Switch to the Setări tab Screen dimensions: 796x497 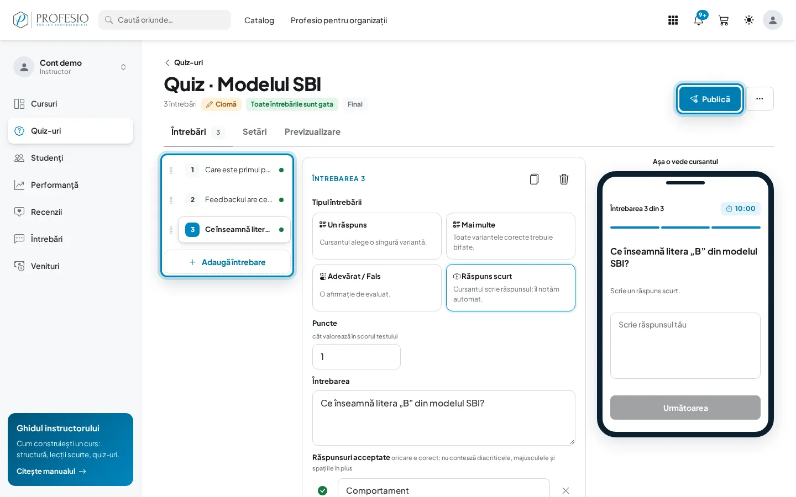point(255,132)
